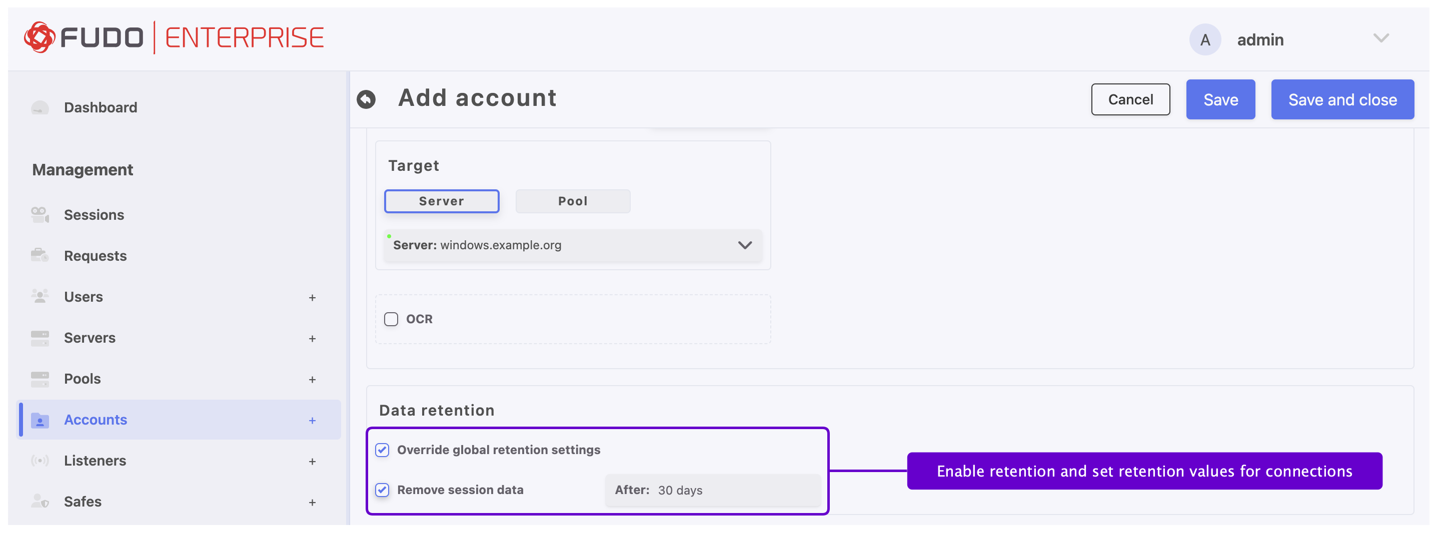Go to Requests in the sidebar

pyautogui.click(x=96, y=256)
